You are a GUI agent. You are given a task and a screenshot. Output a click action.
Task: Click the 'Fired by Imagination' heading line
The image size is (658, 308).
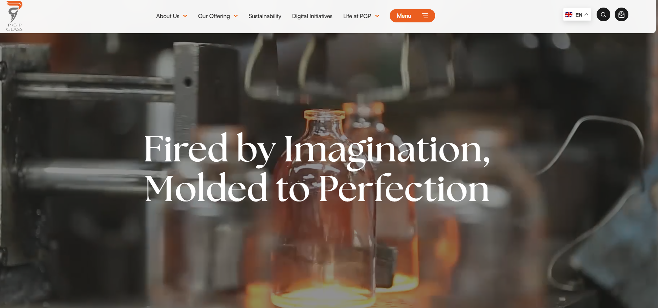coord(317,150)
